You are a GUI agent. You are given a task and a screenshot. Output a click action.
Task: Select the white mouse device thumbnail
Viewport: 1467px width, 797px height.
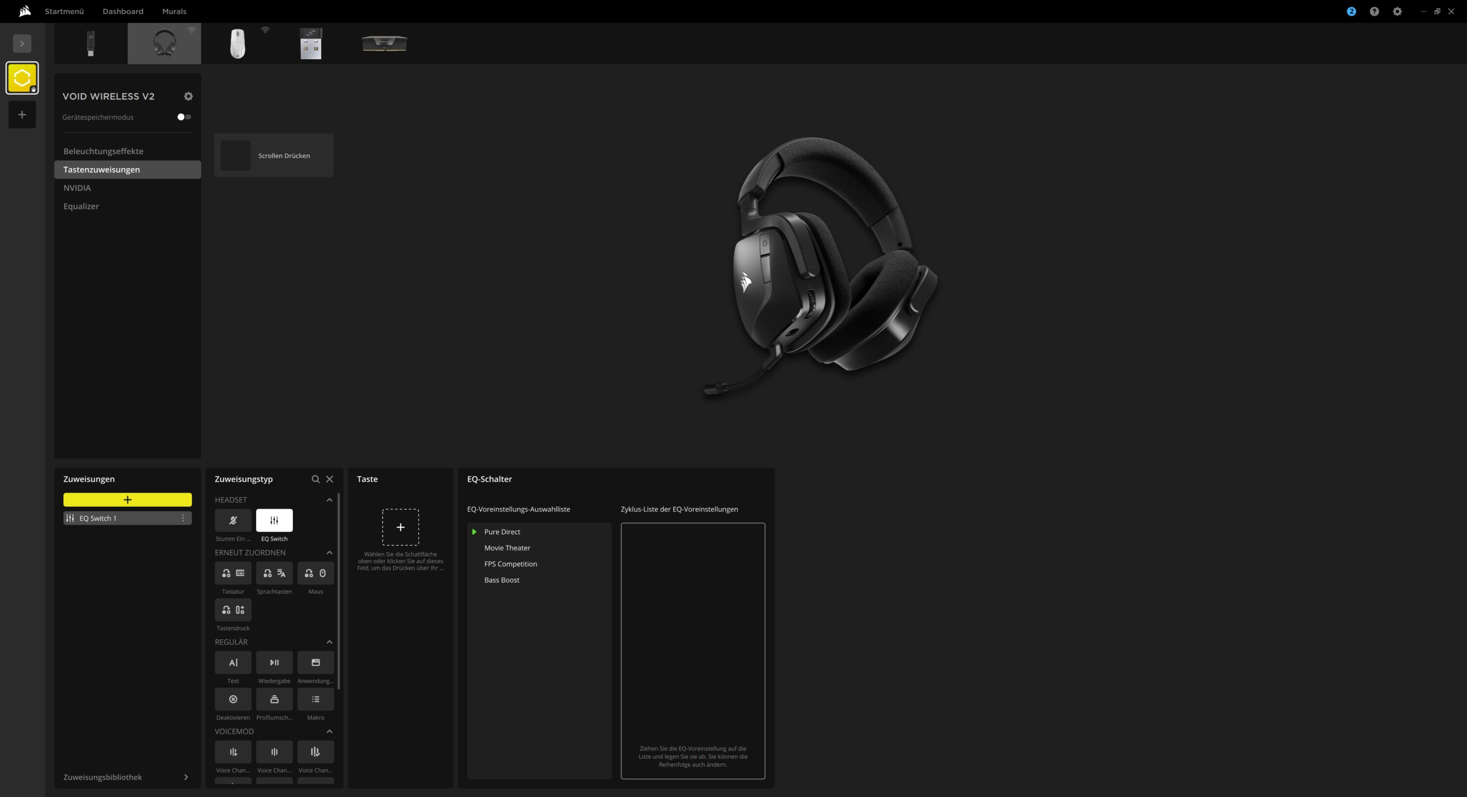pos(238,43)
